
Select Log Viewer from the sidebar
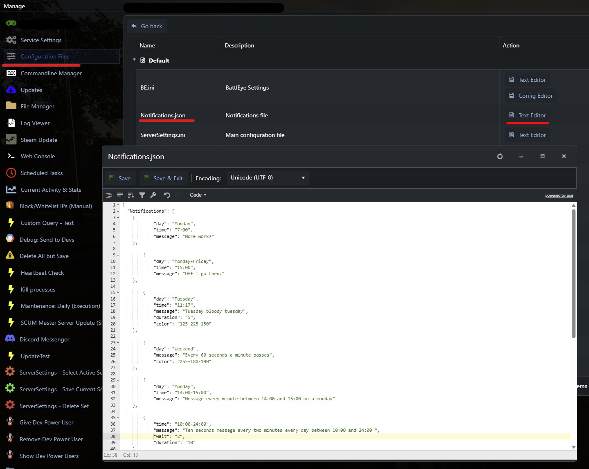[35, 123]
